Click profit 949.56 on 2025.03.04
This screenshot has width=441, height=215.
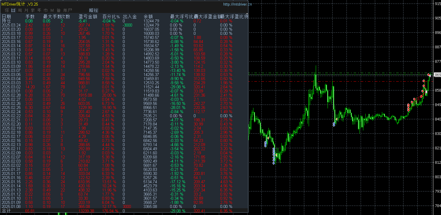point(84,79)
